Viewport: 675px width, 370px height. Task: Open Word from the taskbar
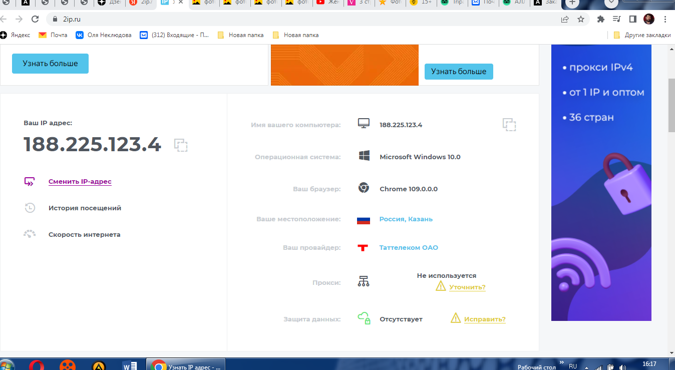pos(129,365)
